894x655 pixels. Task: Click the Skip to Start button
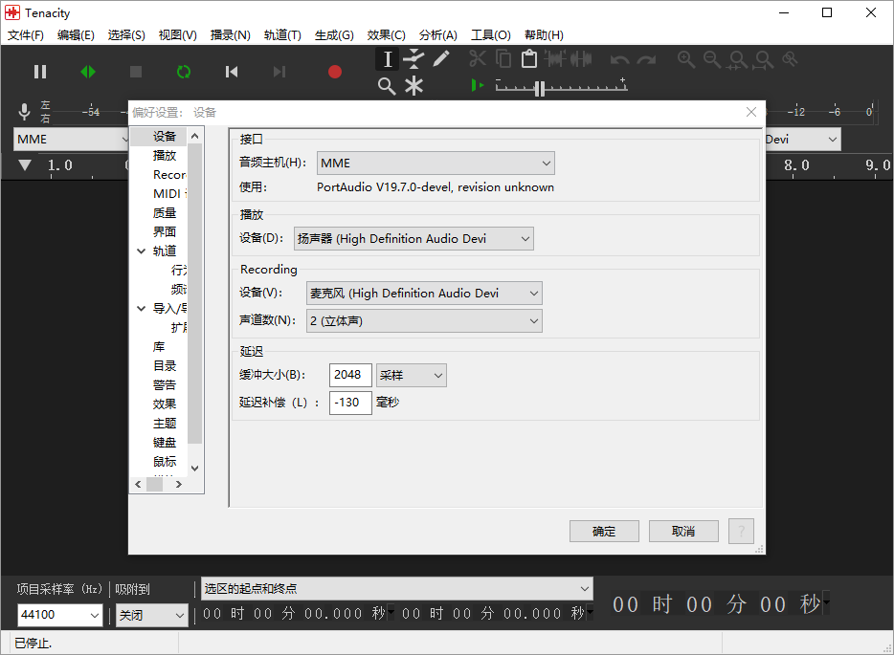point(232,72)
